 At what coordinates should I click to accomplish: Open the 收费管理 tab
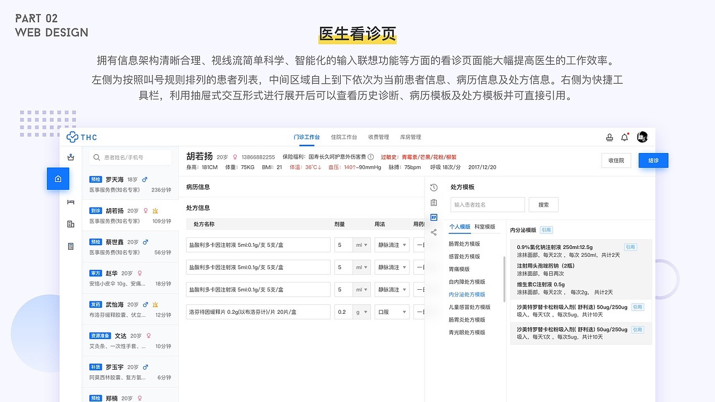click(x=378, y=137)
